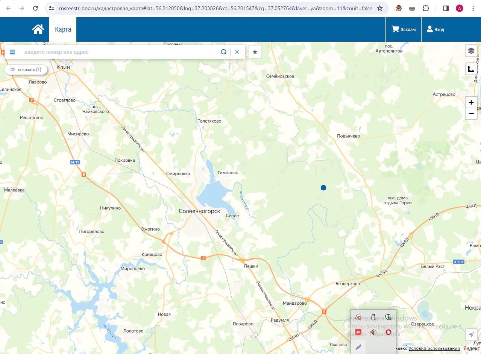The height and width of the screenshot is (354, 481).
Task: Click the Клин town label
Action: click(63, 67)
